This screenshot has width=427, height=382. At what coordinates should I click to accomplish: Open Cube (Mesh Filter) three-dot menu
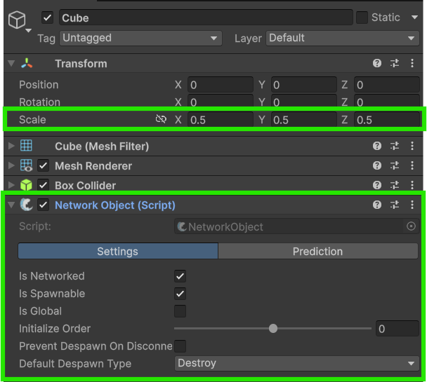(x=412, y=146)
